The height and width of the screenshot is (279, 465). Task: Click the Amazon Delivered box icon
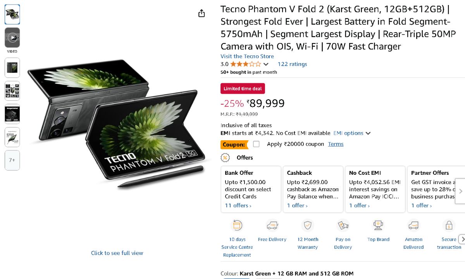point(413,225)
